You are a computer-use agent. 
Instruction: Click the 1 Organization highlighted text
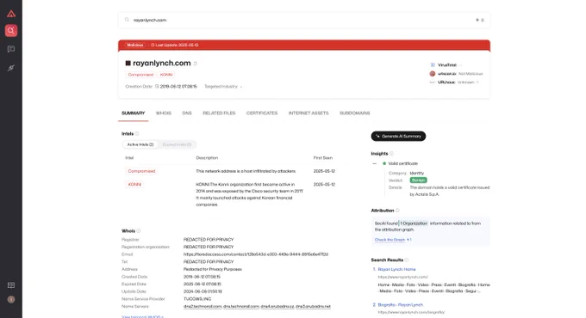click(414, 223)
